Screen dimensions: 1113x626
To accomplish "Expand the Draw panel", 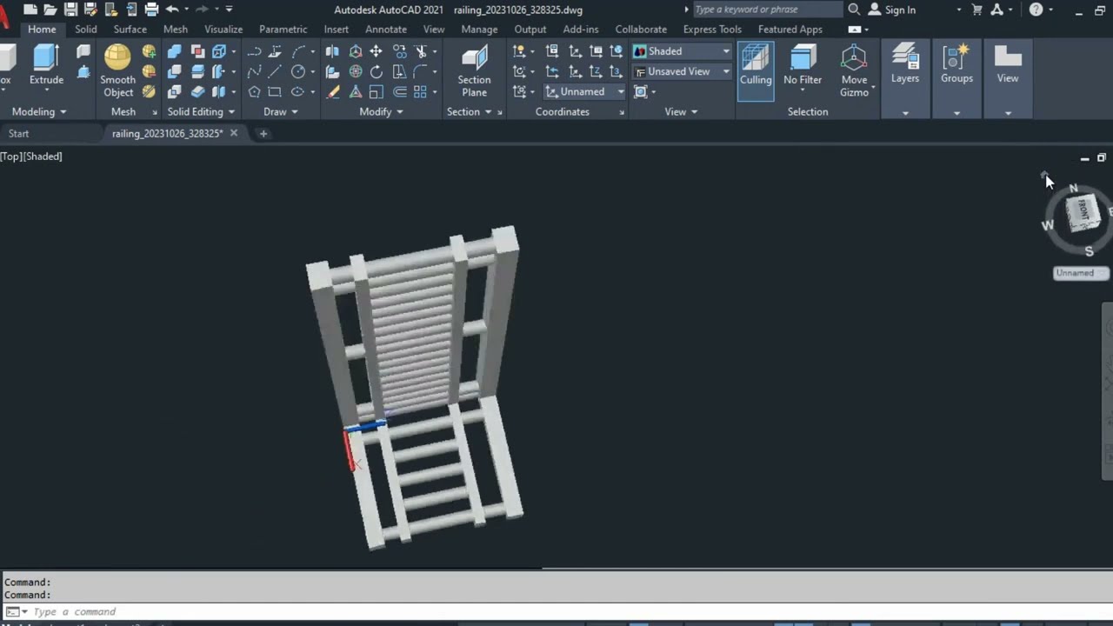I will [x=281, y=111].
